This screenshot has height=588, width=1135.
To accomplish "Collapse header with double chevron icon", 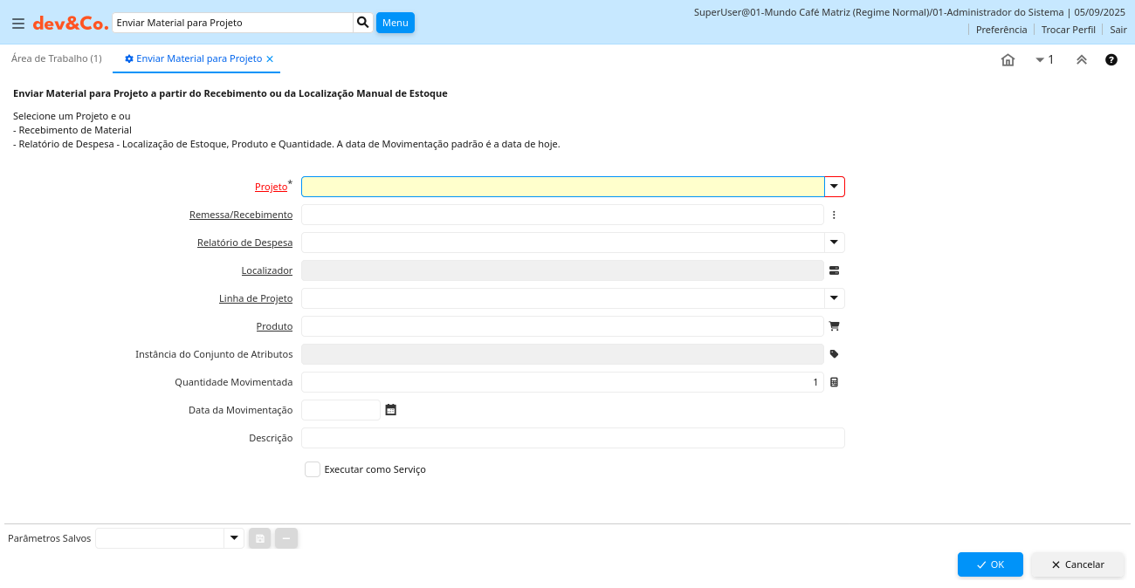I will pos(1082,60).
